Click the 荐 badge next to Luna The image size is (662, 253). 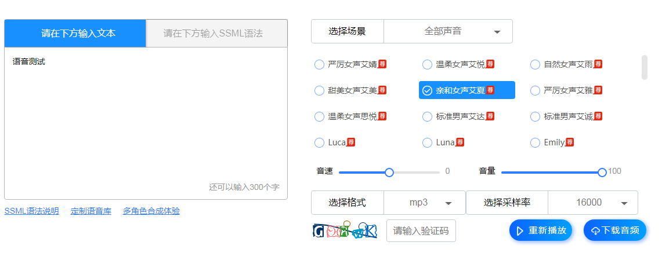tap(460, 142)
